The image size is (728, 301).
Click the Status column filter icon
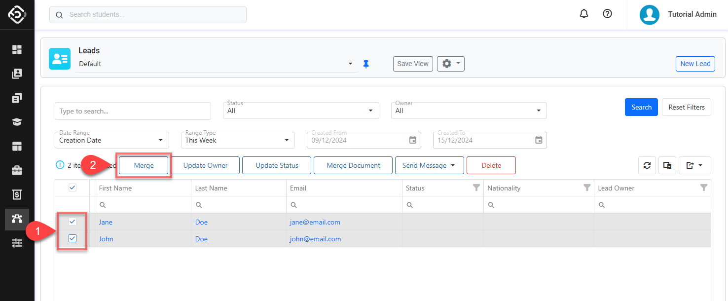coord(476,188)
